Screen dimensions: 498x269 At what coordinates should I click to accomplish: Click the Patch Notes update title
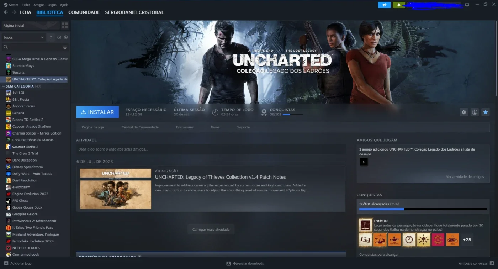[221, 177]
